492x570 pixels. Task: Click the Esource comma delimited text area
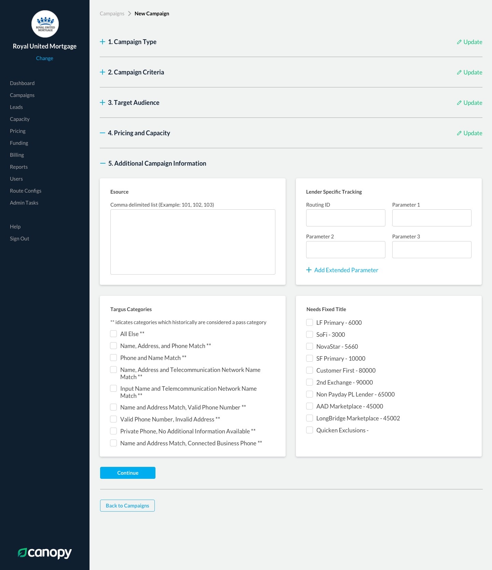193,242
